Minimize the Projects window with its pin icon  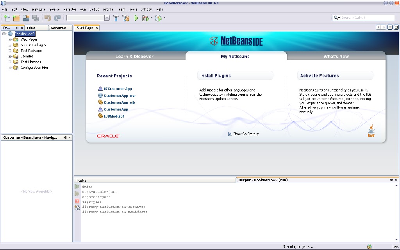click(17, 28)
